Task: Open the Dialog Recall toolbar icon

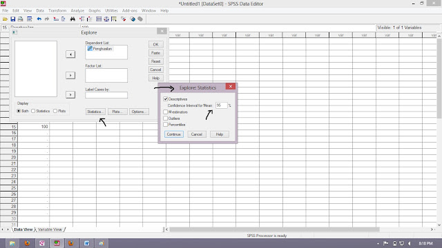Action: pyautogui.click(x=29, y=19)
